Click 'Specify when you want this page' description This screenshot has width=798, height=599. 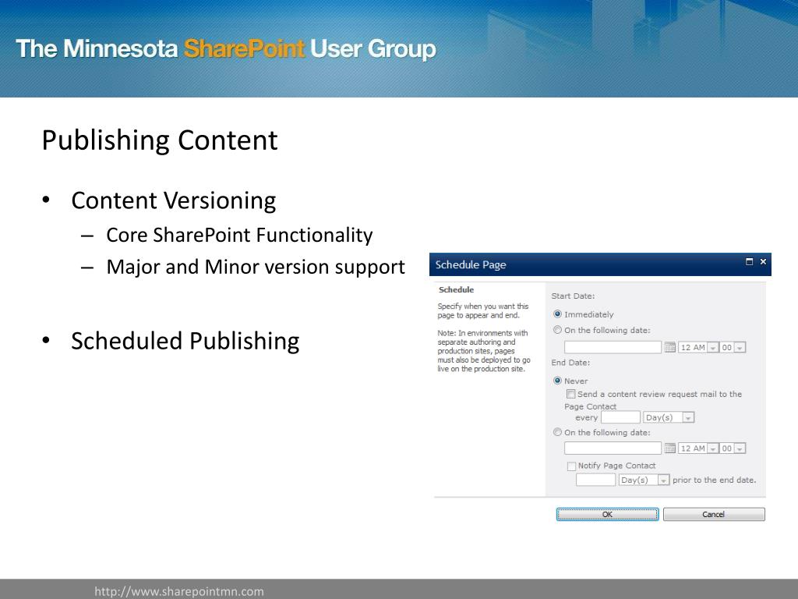[483, 310]
